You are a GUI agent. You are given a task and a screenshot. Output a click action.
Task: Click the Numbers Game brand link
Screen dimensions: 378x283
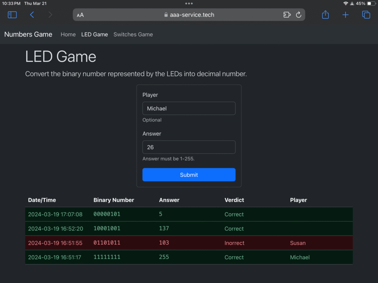point(28,34)
